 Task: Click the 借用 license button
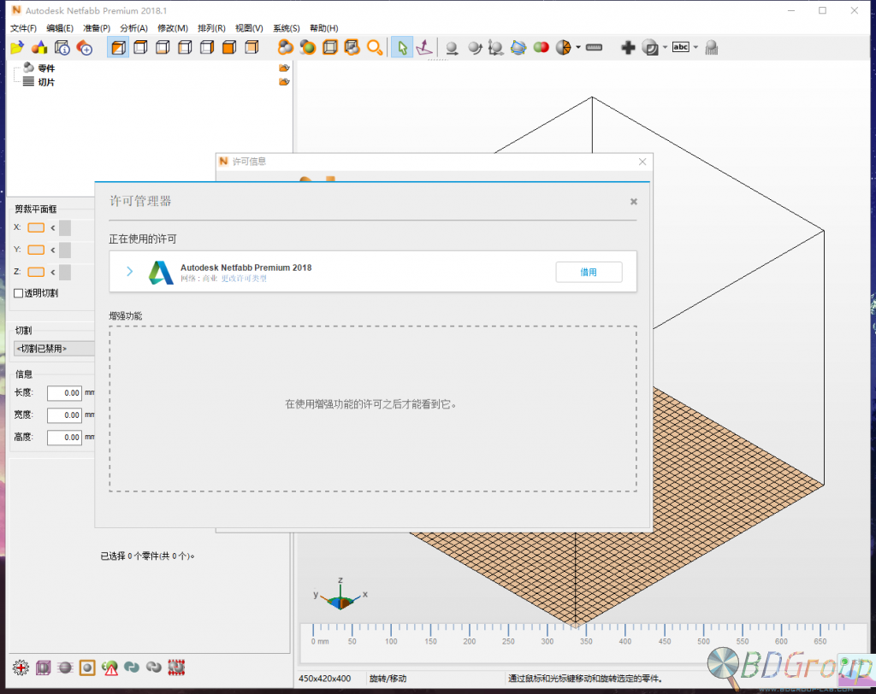[x=589, y=272]
